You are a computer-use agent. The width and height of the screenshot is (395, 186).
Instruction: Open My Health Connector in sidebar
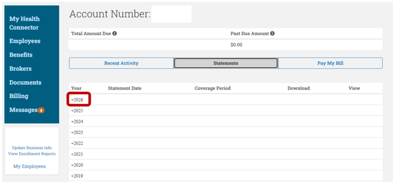point(24,23)
